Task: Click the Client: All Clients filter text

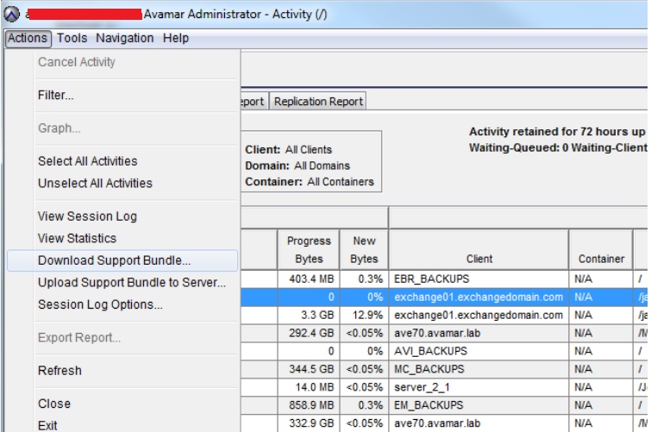Action: click(x=289, y=149)
